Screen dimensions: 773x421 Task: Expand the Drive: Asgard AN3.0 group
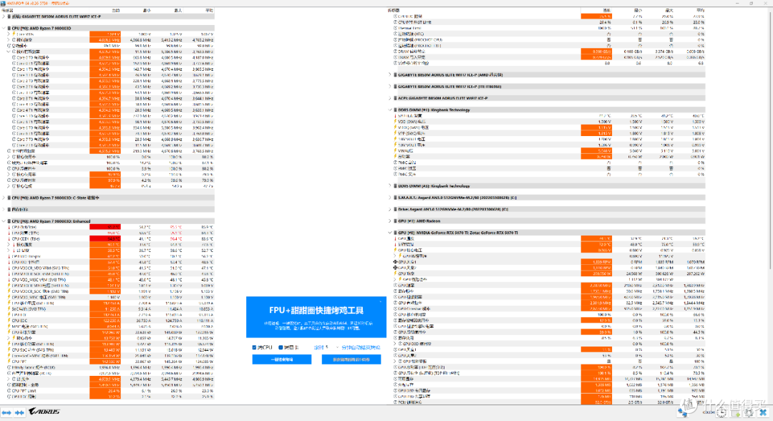390,209
